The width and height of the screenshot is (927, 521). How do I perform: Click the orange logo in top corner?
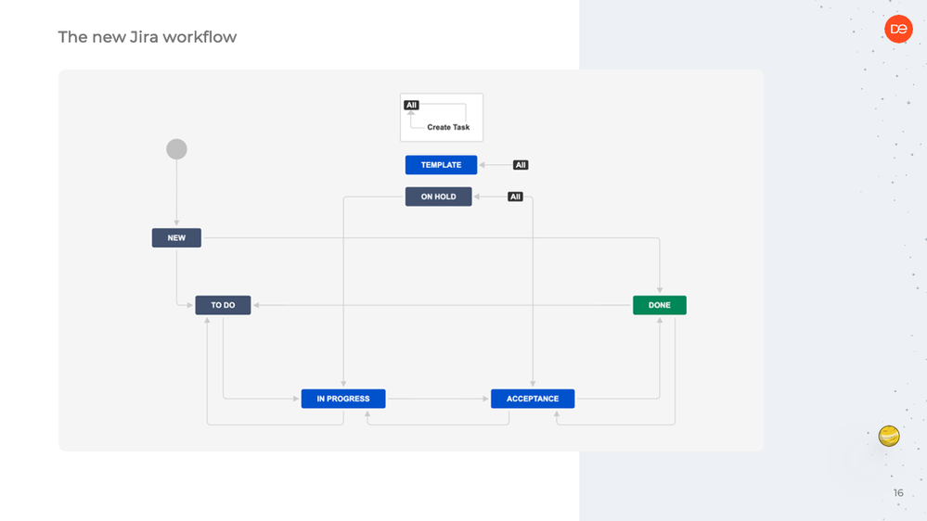898,29
